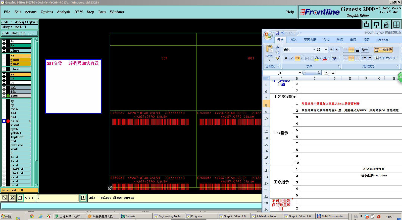Open the font size dropdown showing 12
Screen dimensions: 402x220
click(x=326, y=50)
